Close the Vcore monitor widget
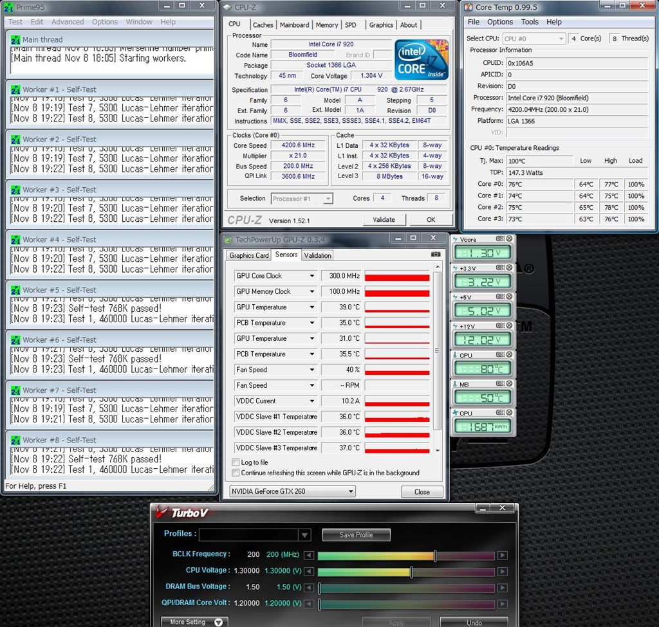This screenshot has height=627, width=659. (509, 239)
